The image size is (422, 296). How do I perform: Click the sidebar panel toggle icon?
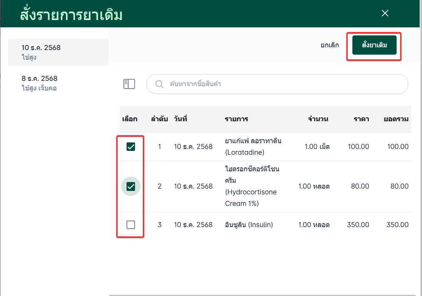pos(129,84)
